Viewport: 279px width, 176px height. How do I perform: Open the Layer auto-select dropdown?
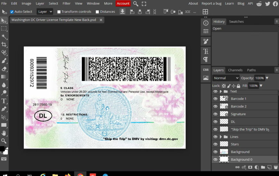pyautogui.click(x=45, y=12)
